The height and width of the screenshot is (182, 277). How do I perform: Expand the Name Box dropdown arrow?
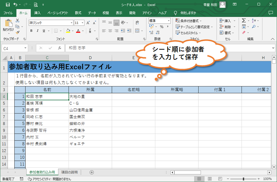(x=25, y=48)
